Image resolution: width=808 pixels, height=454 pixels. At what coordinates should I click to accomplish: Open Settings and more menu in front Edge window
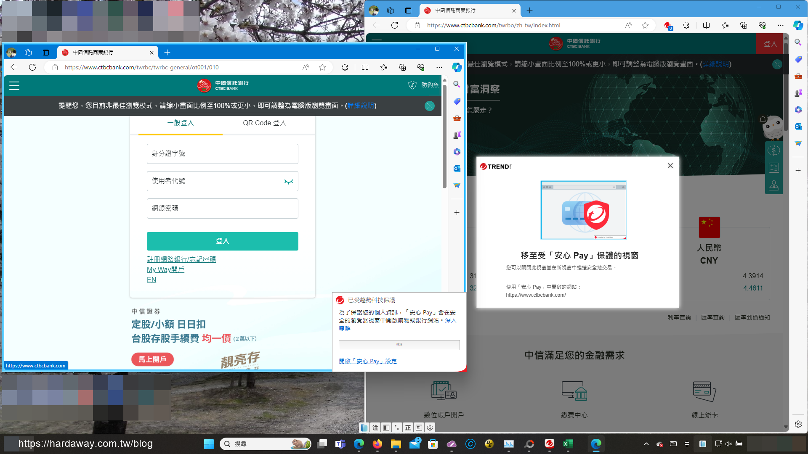tap(439, 67)
